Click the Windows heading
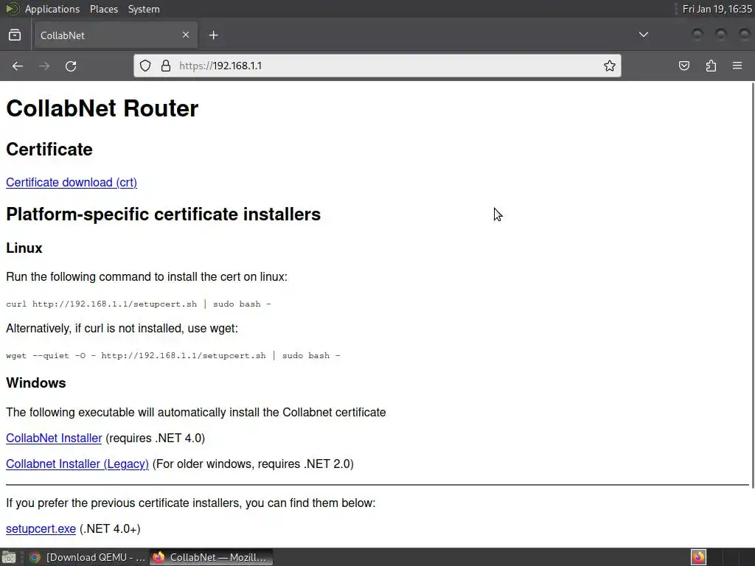The image size is (755, 566). point(36,383)
